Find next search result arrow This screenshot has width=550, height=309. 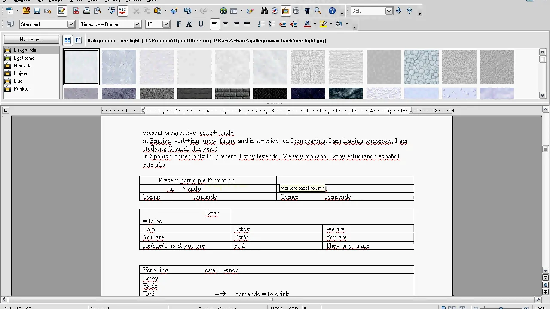pyautogui.click(x=399, y=11)
